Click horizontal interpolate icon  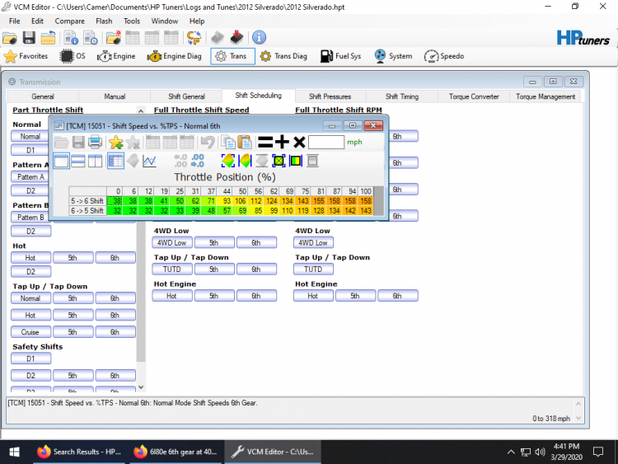coord(246,161)
